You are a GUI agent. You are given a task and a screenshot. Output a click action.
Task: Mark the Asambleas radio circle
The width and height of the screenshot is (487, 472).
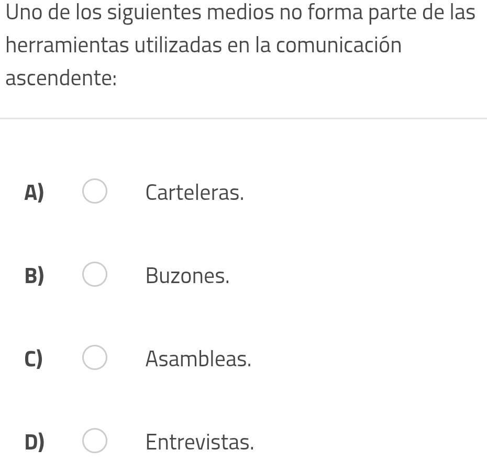pyautogui.click(x=95, y=358)
